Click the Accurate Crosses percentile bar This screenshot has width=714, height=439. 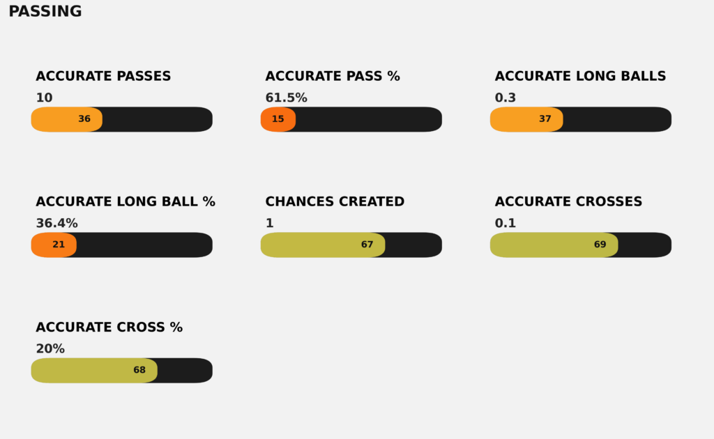point(581,245)
